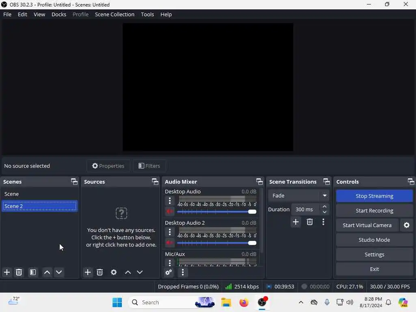Open OBS Settings button
This screenshot has width=416, height=312.
[x=374, y=254]
